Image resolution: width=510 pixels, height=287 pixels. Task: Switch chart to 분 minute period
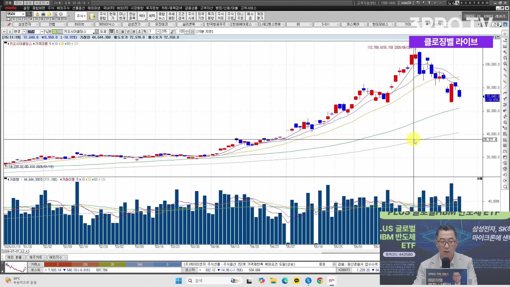point(134,31)
